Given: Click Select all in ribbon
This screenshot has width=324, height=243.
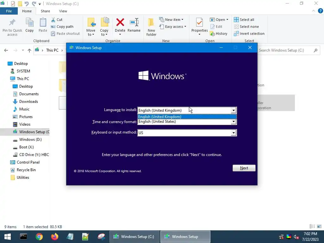Looking at the screenshot, I should pyautogui.click(x=244, y=20).
